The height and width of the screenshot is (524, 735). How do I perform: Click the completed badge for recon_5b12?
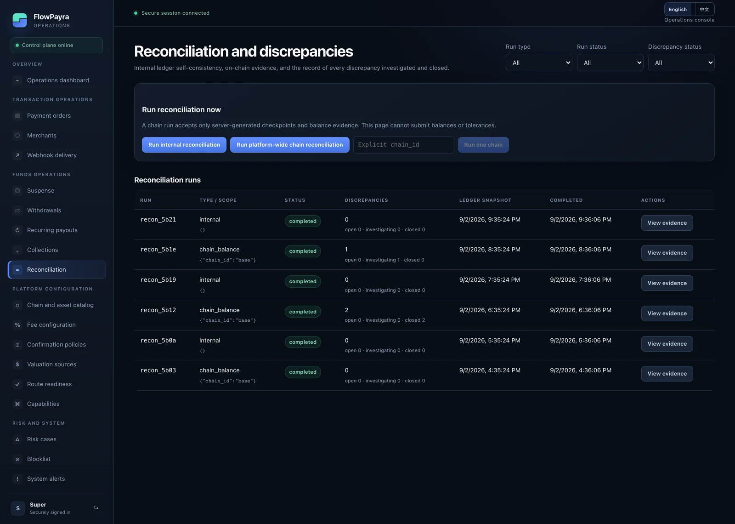(303, 312)
